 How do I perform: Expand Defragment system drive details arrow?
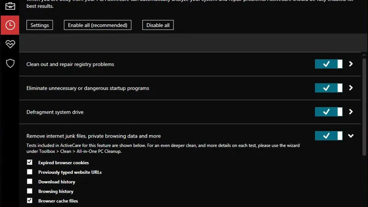click(351, 112)
